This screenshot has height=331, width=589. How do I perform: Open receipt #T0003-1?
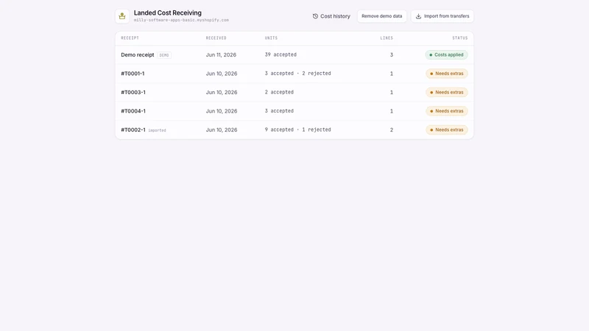[x=294, y=93]
